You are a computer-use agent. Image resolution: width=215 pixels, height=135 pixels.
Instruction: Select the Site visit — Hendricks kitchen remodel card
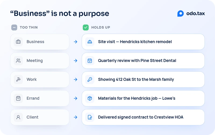143,42
